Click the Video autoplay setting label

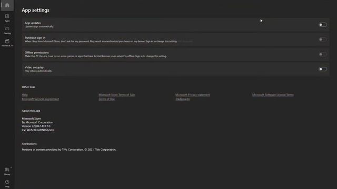(x=34, y=67)
